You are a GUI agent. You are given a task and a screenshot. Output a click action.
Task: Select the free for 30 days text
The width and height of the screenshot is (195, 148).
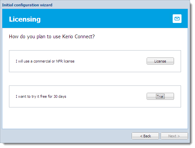coord(53,96)
